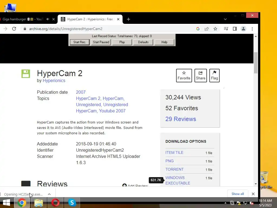Click the 52 Favorites text
This screenshot has width=277, height=208.
(182, 108)
